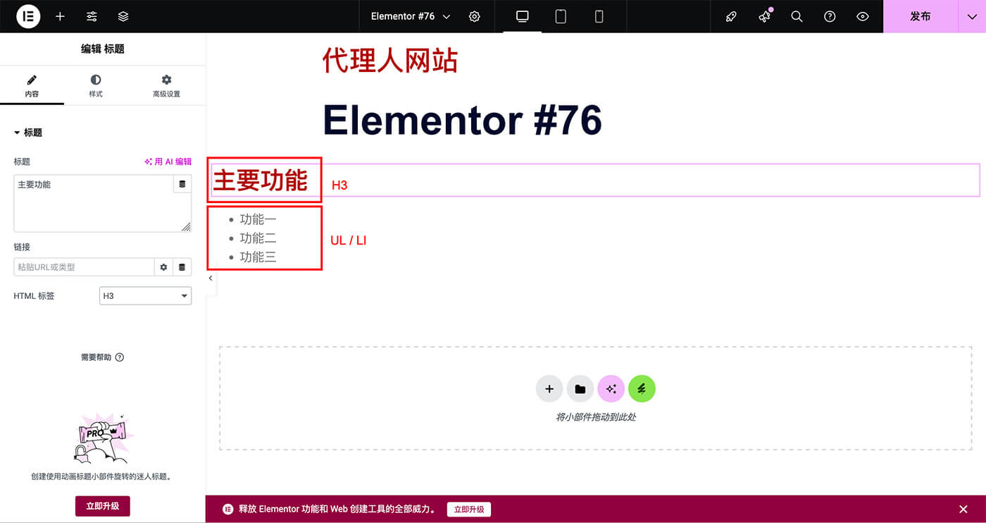
Task: Switch to mobile preview mode
Action: [x=599, y=16]
